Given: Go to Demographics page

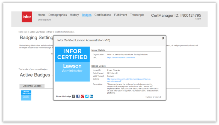Looking at the screenshot, I should click(x=58, y=15).
